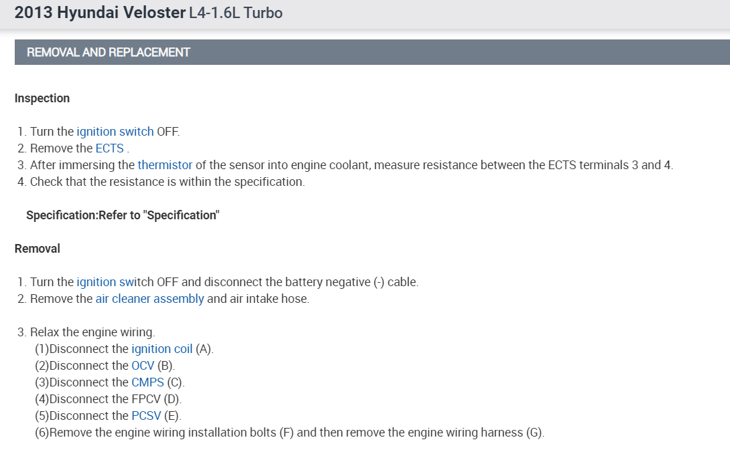730x464 pixels.
Task: Open the ECTS link
Action: [x=109, y=148]
